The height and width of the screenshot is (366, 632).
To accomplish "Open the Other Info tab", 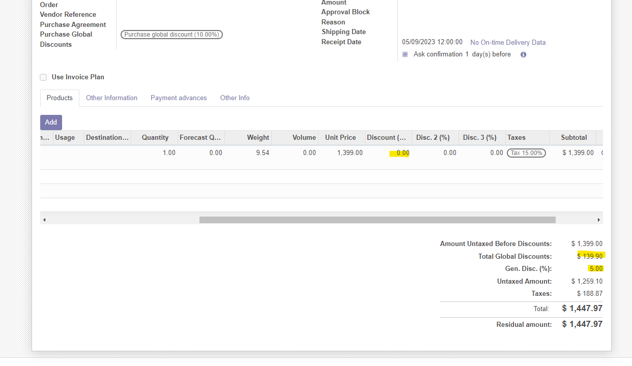I will 235,98.
